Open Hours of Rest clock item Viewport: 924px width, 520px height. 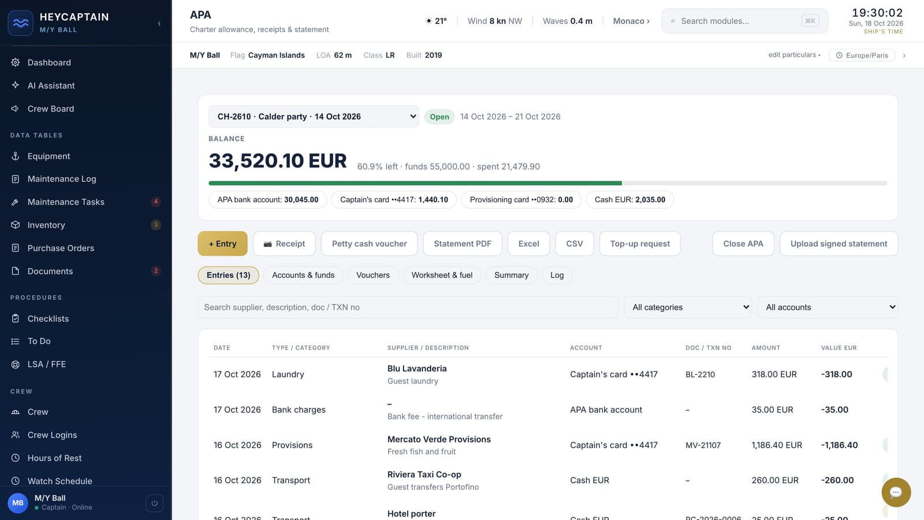point(85,458)
